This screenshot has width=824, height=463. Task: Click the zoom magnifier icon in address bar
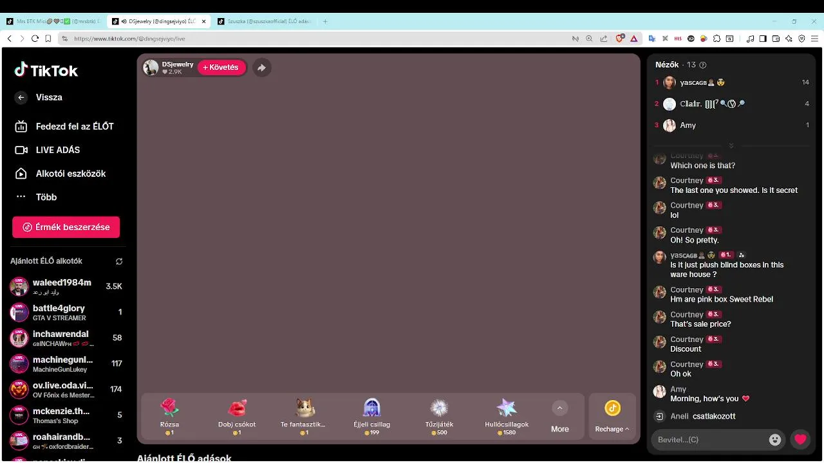point(589,39)
